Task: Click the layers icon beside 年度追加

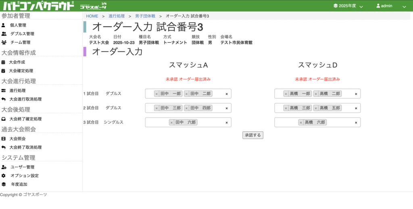Action: [4, 184]
